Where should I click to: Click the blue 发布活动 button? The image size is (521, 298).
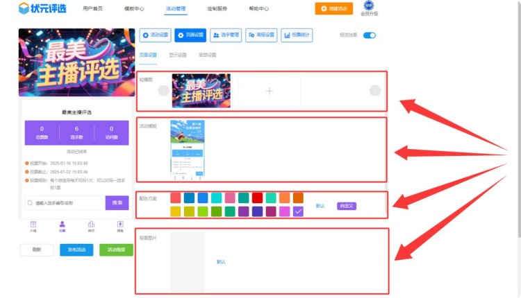pyautogui.click(x=76, y=250)
